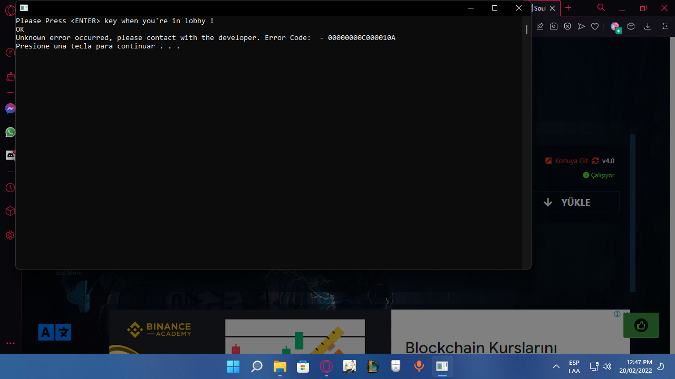675x379 pixels.
Task: Click the Blockchain Kurslarını ad headline
Action: 481,347
